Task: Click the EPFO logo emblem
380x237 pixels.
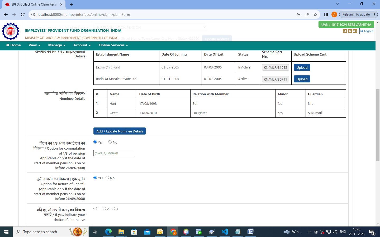Action: click(11, 31)
